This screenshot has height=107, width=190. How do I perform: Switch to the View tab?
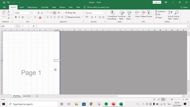point(71,7)
